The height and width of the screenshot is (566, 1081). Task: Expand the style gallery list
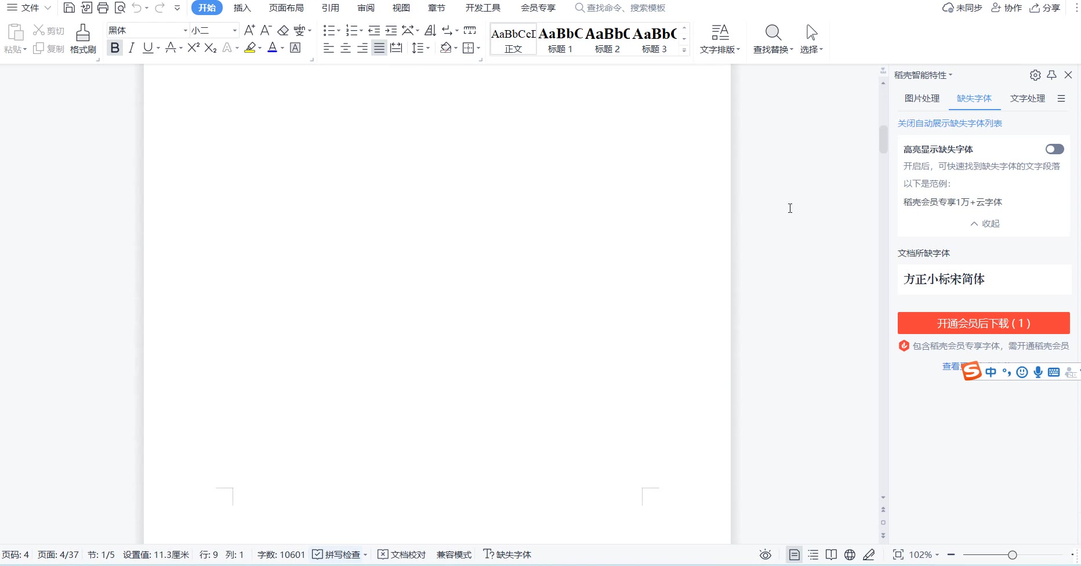click(684, 50)
